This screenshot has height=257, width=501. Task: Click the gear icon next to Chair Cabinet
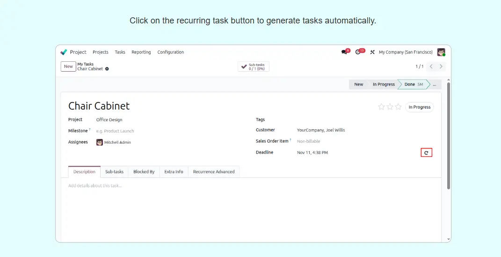[x=107, y=69]
